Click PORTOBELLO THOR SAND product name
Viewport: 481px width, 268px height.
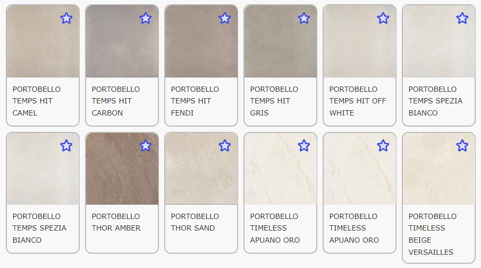[195, 222]
